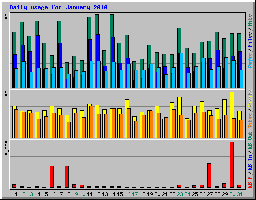Click day label 14
Image resolution: width=256 pixels, height=200 pixels.
(x=112, y=194)
